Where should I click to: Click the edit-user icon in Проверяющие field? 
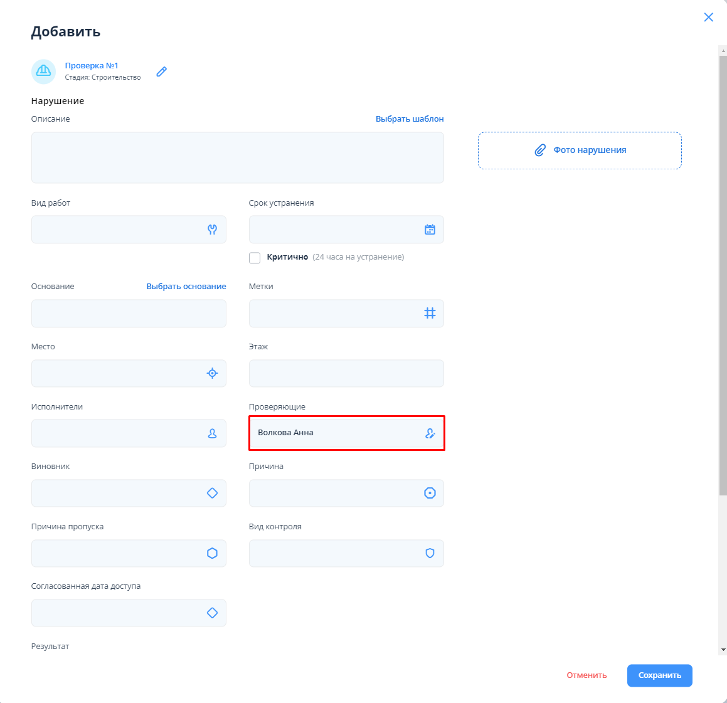[430, 433]
